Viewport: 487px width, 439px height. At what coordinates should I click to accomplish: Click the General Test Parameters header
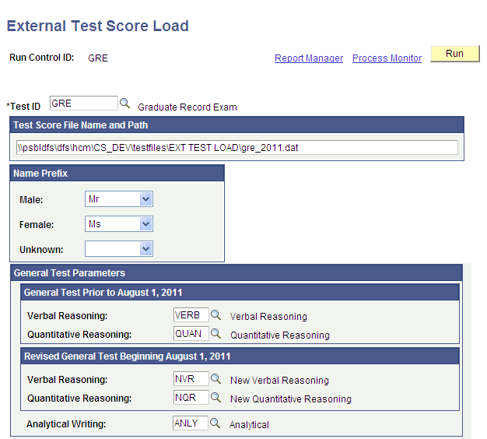pyautogui.click(x=236, y=272)
